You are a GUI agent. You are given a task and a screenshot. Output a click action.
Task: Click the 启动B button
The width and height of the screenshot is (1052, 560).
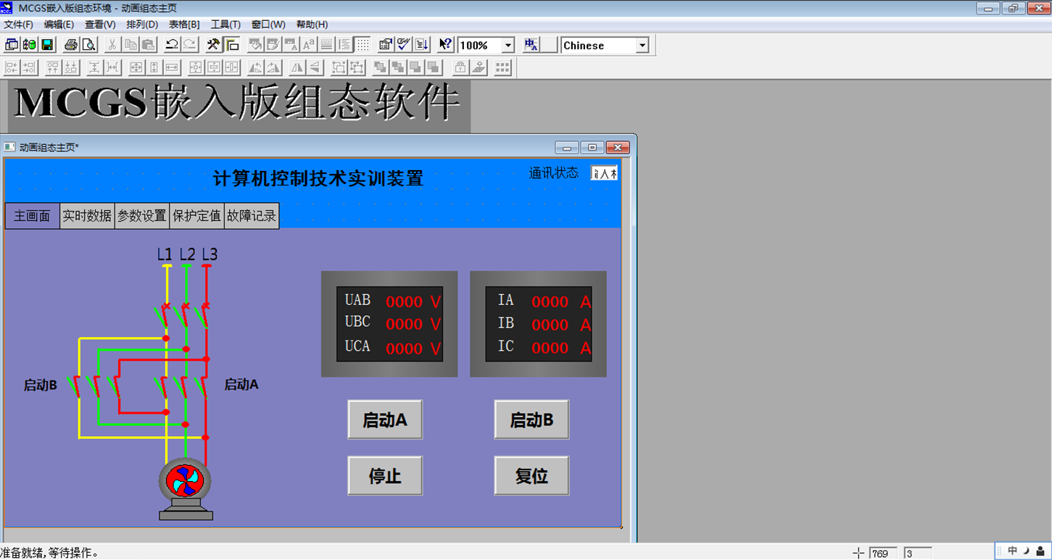(x=531, y=419)
